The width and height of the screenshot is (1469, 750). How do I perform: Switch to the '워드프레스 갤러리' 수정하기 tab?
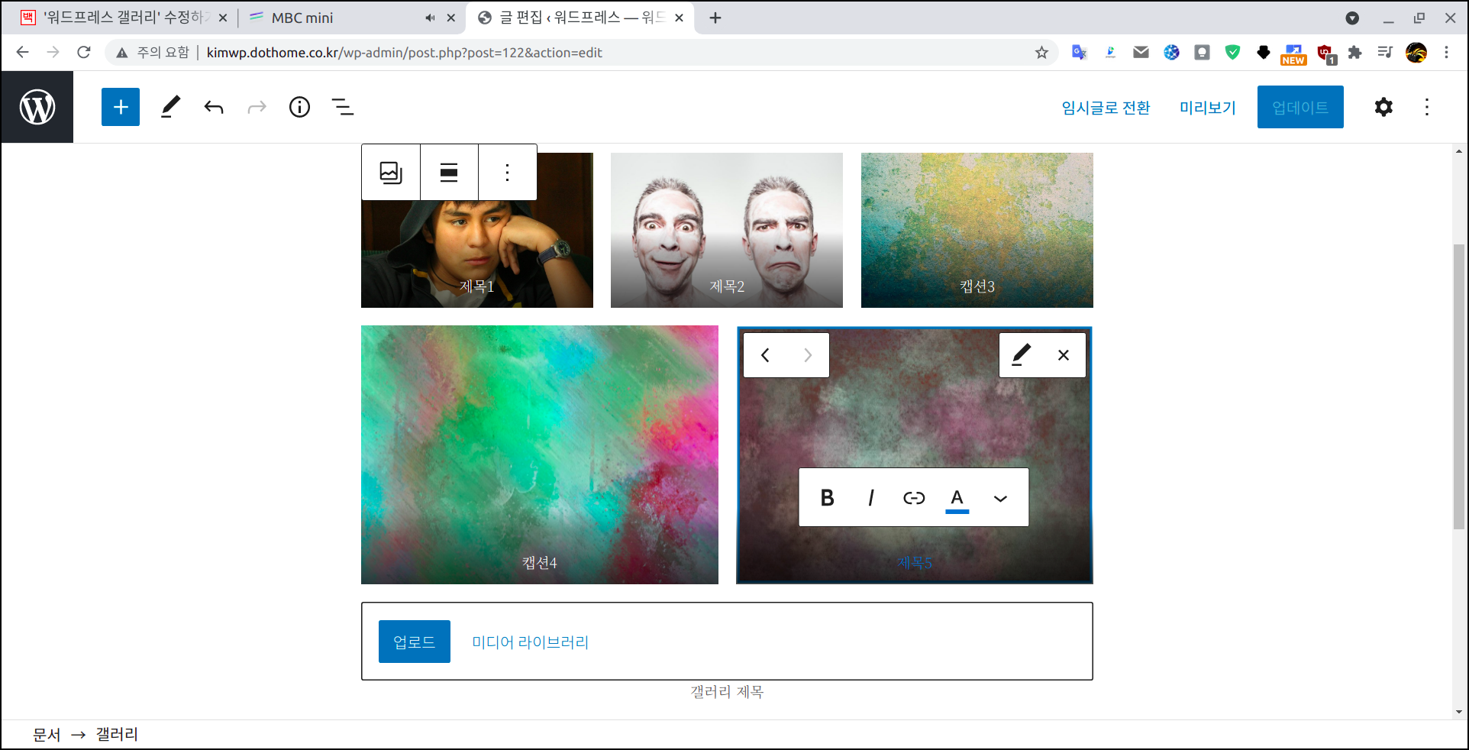coord(122,18)
